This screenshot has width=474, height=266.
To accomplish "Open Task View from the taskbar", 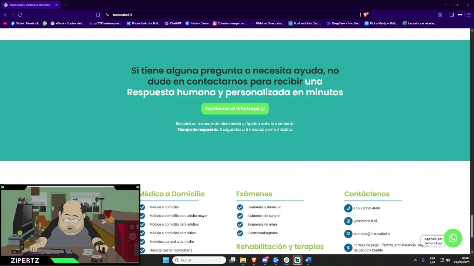I will coord(233,260).
